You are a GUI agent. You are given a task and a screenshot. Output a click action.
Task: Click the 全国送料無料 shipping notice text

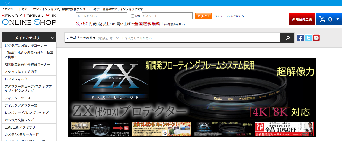click(x=148, y=24)
